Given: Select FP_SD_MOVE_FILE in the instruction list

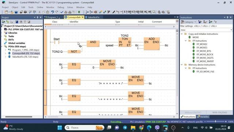Looking at the screenshot, I should [205, 71].
